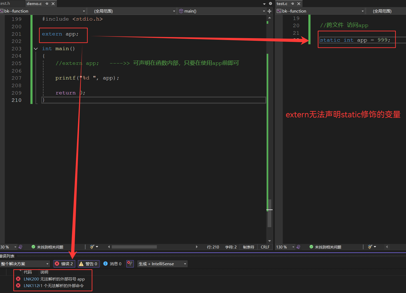Click the test.c code health indicator icon
Screen dimensions: 406x293
pos(298,247)
